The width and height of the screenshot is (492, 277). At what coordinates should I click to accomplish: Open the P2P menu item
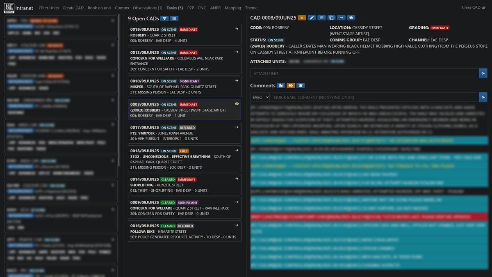[x=191, y=8]
